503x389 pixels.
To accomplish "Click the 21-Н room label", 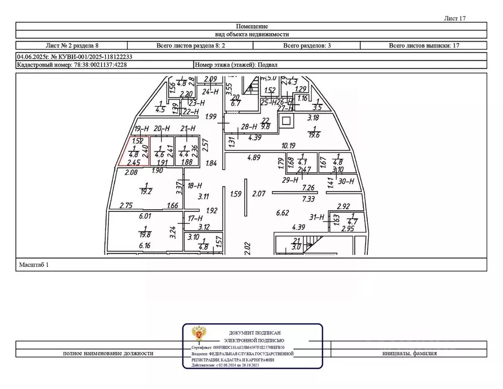I will (x=187, y=129).
